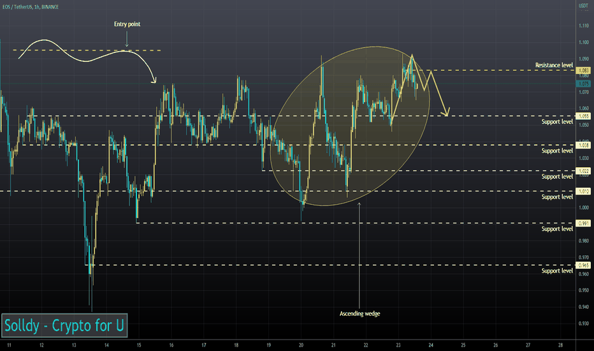The width and height of the screenshot is (594, 351).
Task: Click date 27 on the time axis
Action: click(x=528, y=345)
